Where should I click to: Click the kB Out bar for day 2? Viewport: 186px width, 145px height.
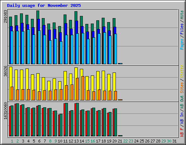point(17,120)
